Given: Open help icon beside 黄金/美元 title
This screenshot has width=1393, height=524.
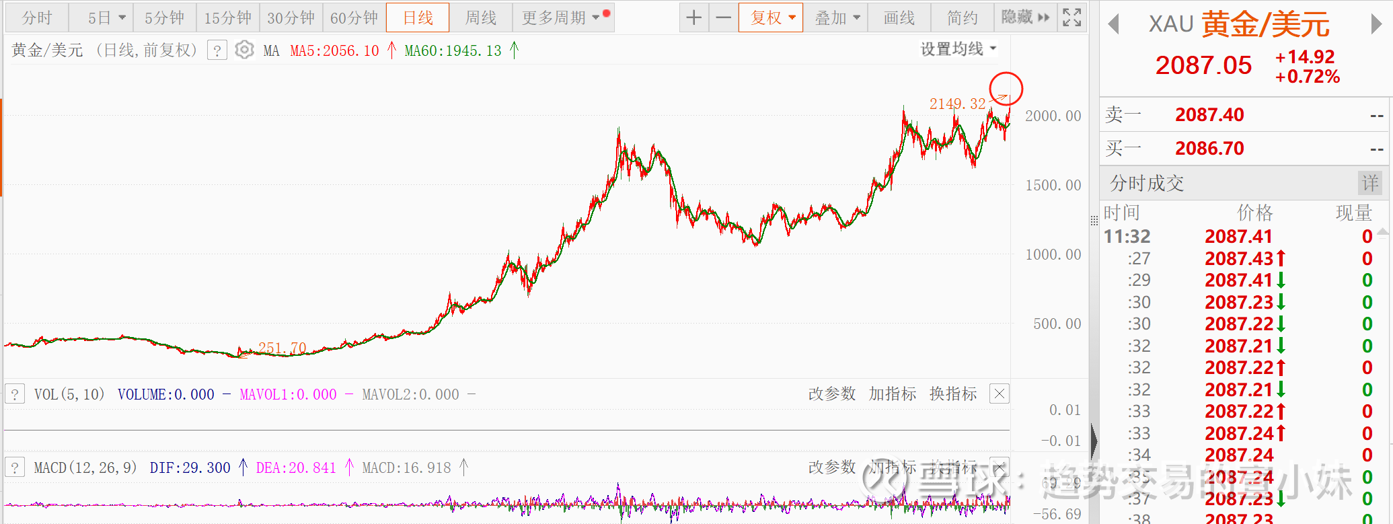Looking at the screenshot, I should click(217, 50).
